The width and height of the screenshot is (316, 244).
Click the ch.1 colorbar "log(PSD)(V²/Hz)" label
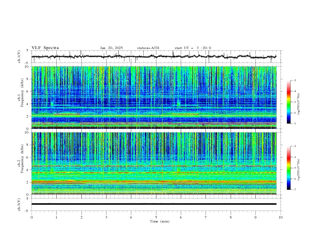299,104
